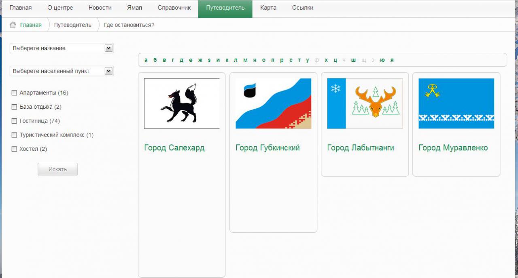Click the Gubkinsky wave flag image
Image resolution: width=518 pixels, height=278 pixels.
pos(273,103)
